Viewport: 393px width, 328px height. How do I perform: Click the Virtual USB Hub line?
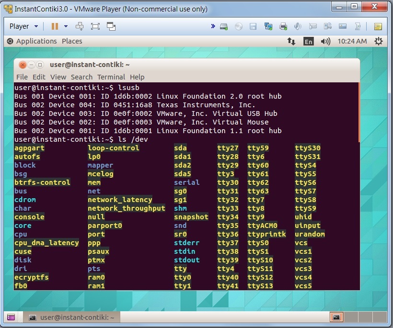(x=146, y=113)
